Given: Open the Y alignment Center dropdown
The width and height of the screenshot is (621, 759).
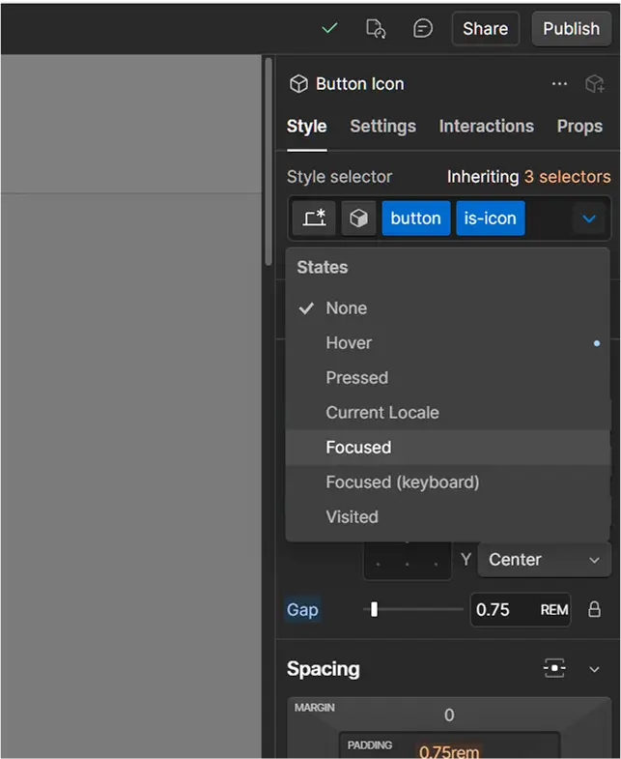Looking at the screenshot, I should coord(544,560).
